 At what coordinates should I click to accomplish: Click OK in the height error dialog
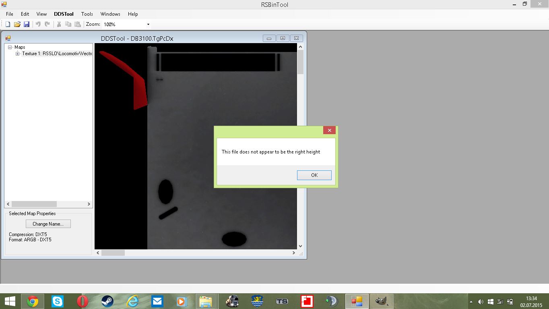(x=314, y=175)
